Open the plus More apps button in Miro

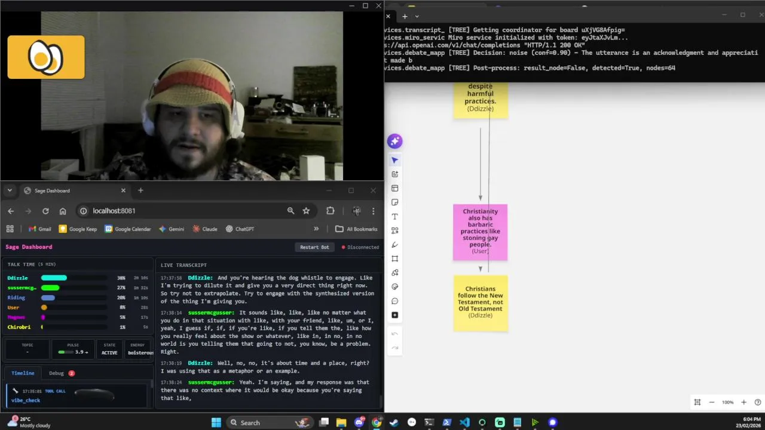tap(394, 315)
